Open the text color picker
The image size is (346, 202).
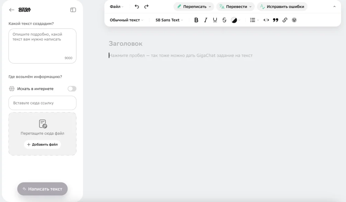pos(236,20)
